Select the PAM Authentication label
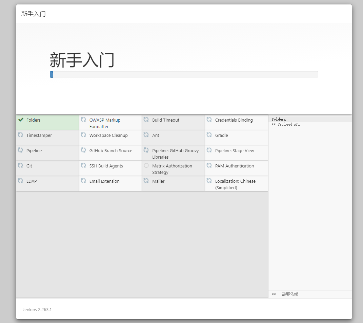 235,166
